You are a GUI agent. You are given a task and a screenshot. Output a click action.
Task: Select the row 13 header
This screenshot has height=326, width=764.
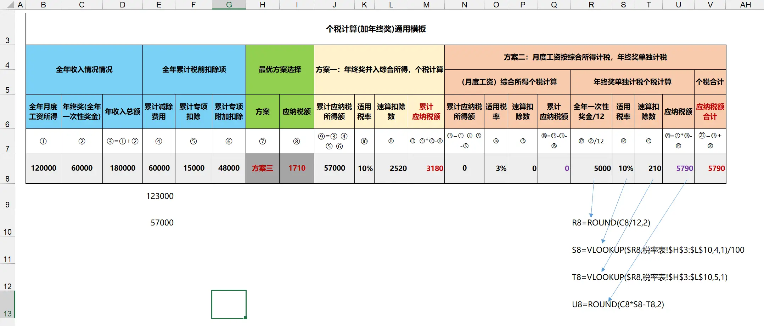7,314
